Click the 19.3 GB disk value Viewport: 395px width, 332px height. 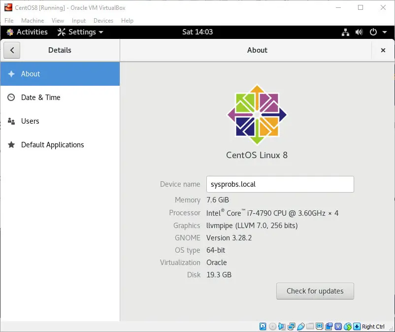coord(219,275)
